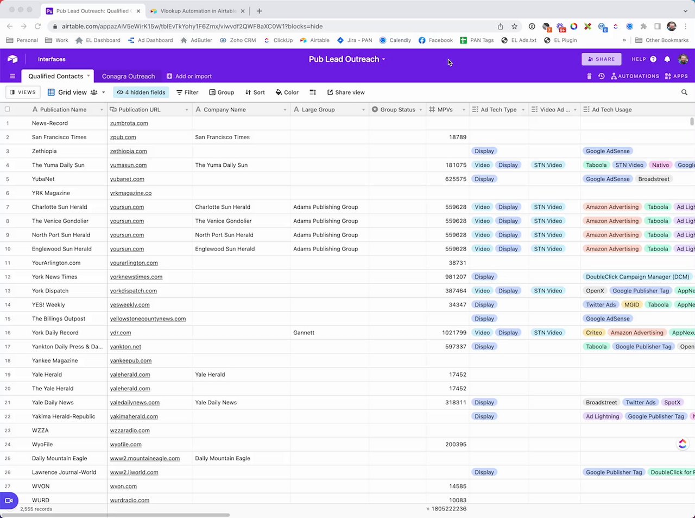Expand the Publication Name column menu arrow
Screen dimensions: 695x518
[102, 110]
